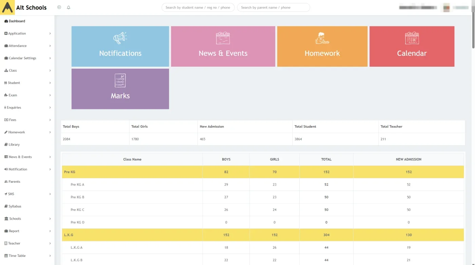
Task: Open the orange Homework tile
Action: pyautogui.click(x=322, y=46)
